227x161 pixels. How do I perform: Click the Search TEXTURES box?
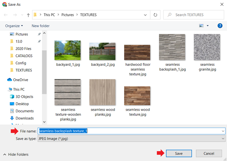pos(194,15)
